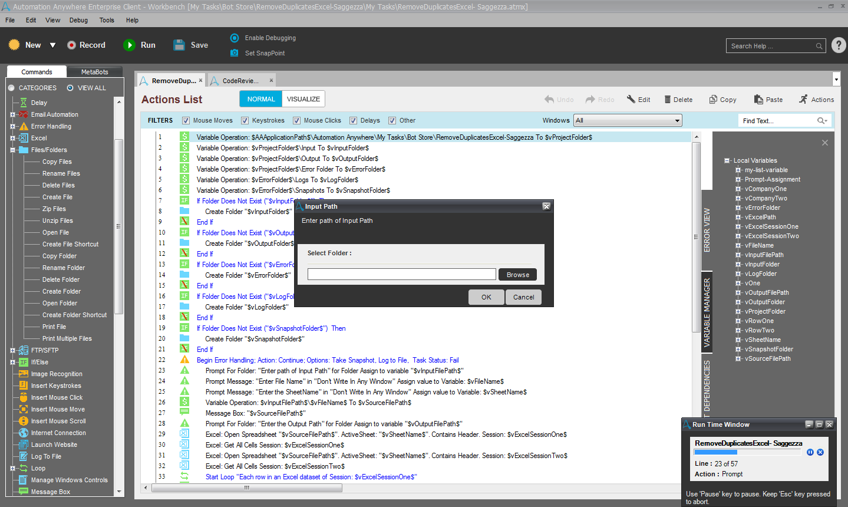
Task: Click the Delete trash icon
Action: [x=668, y=100]
